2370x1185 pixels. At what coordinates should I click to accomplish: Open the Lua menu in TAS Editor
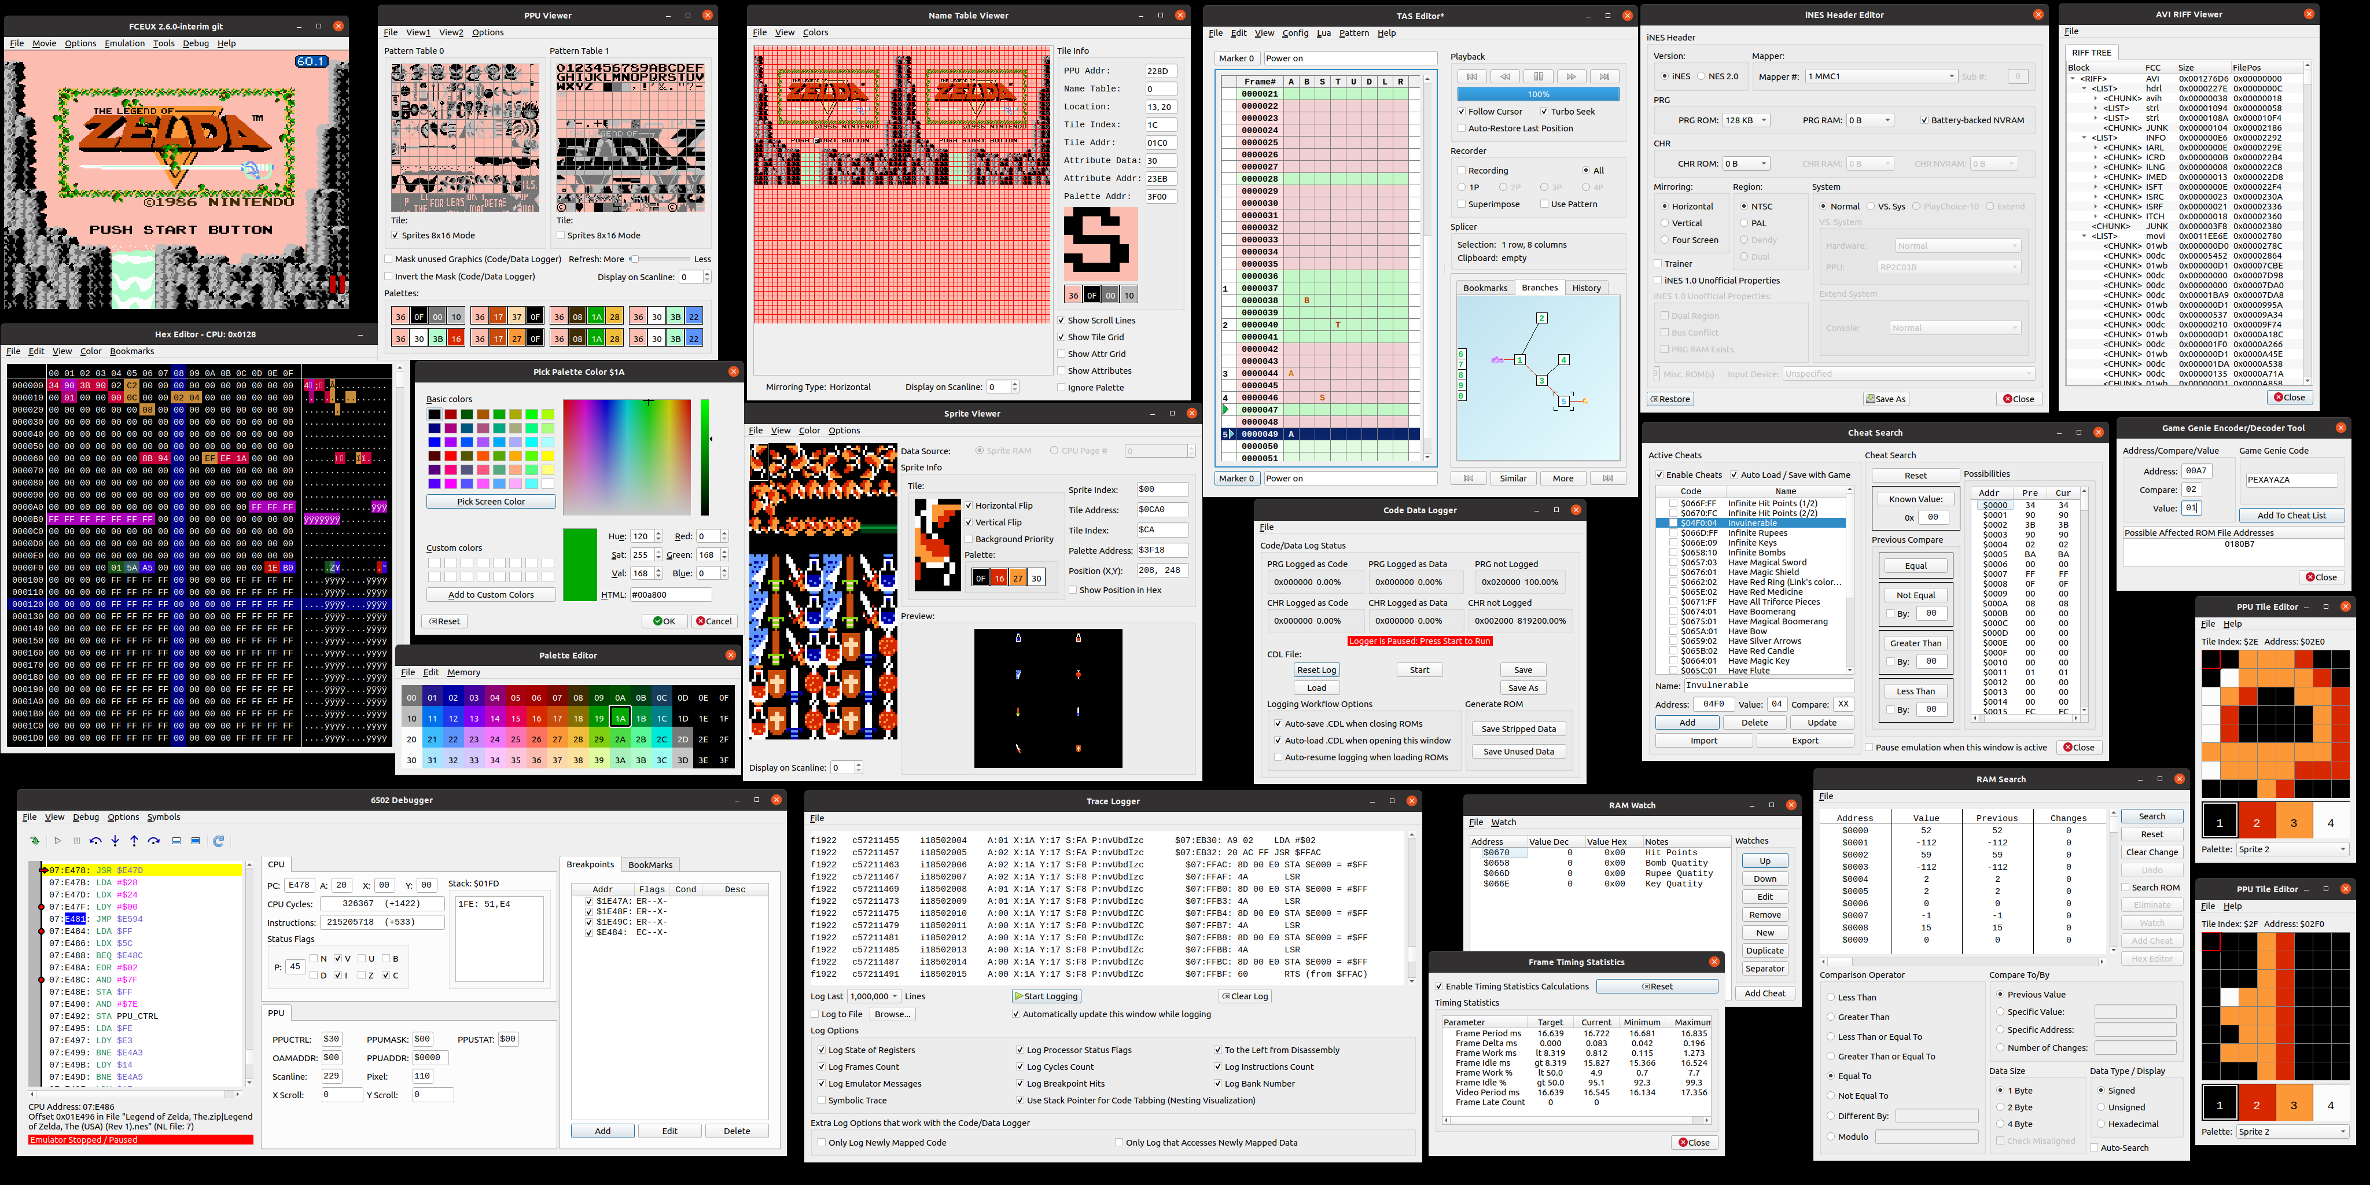(x=1323, y=33)
